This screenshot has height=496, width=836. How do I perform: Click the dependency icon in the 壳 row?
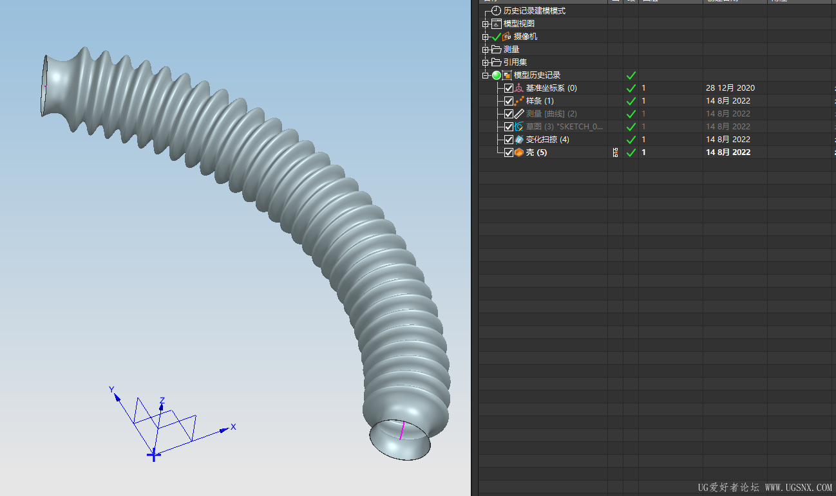615,152
